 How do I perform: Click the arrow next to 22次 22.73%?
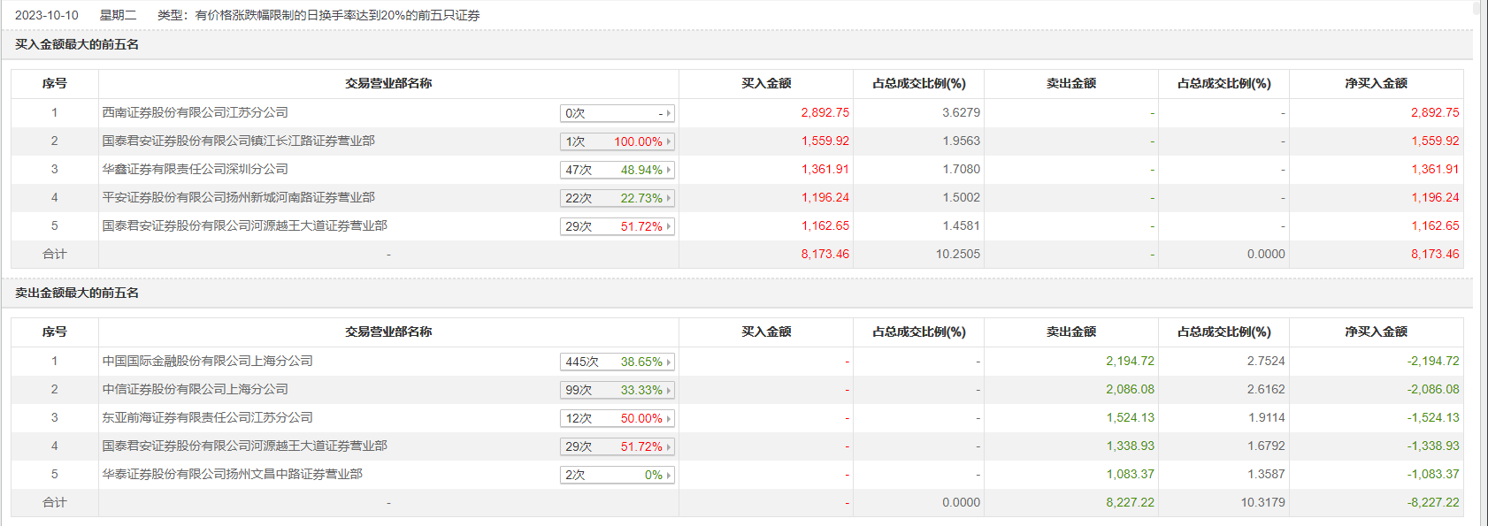[669, 198]
